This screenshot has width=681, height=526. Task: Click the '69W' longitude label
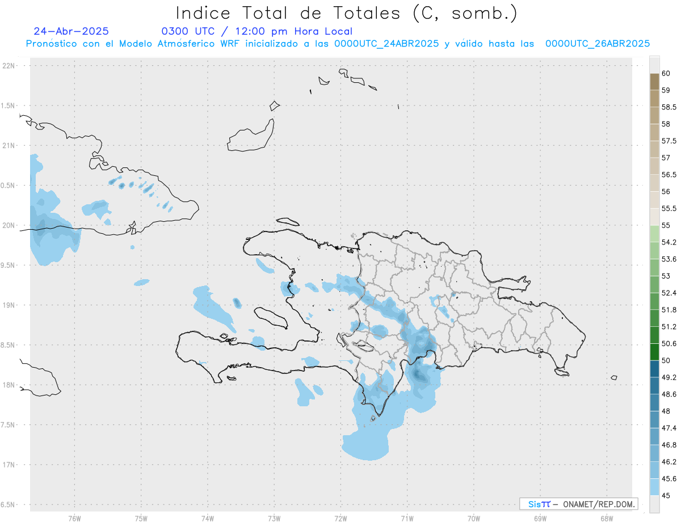pos(540,519)
